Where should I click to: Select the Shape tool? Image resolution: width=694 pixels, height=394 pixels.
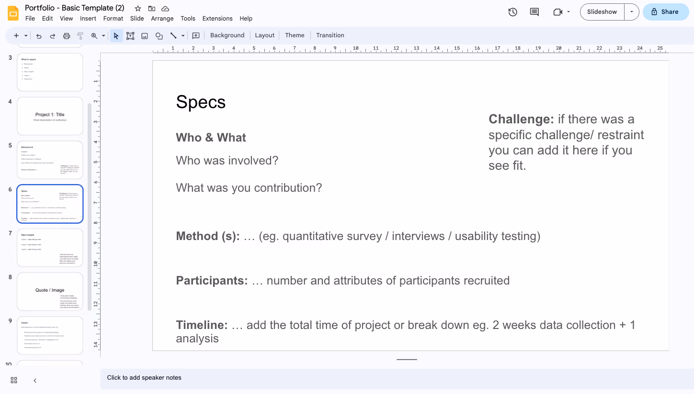coord(159,35)
